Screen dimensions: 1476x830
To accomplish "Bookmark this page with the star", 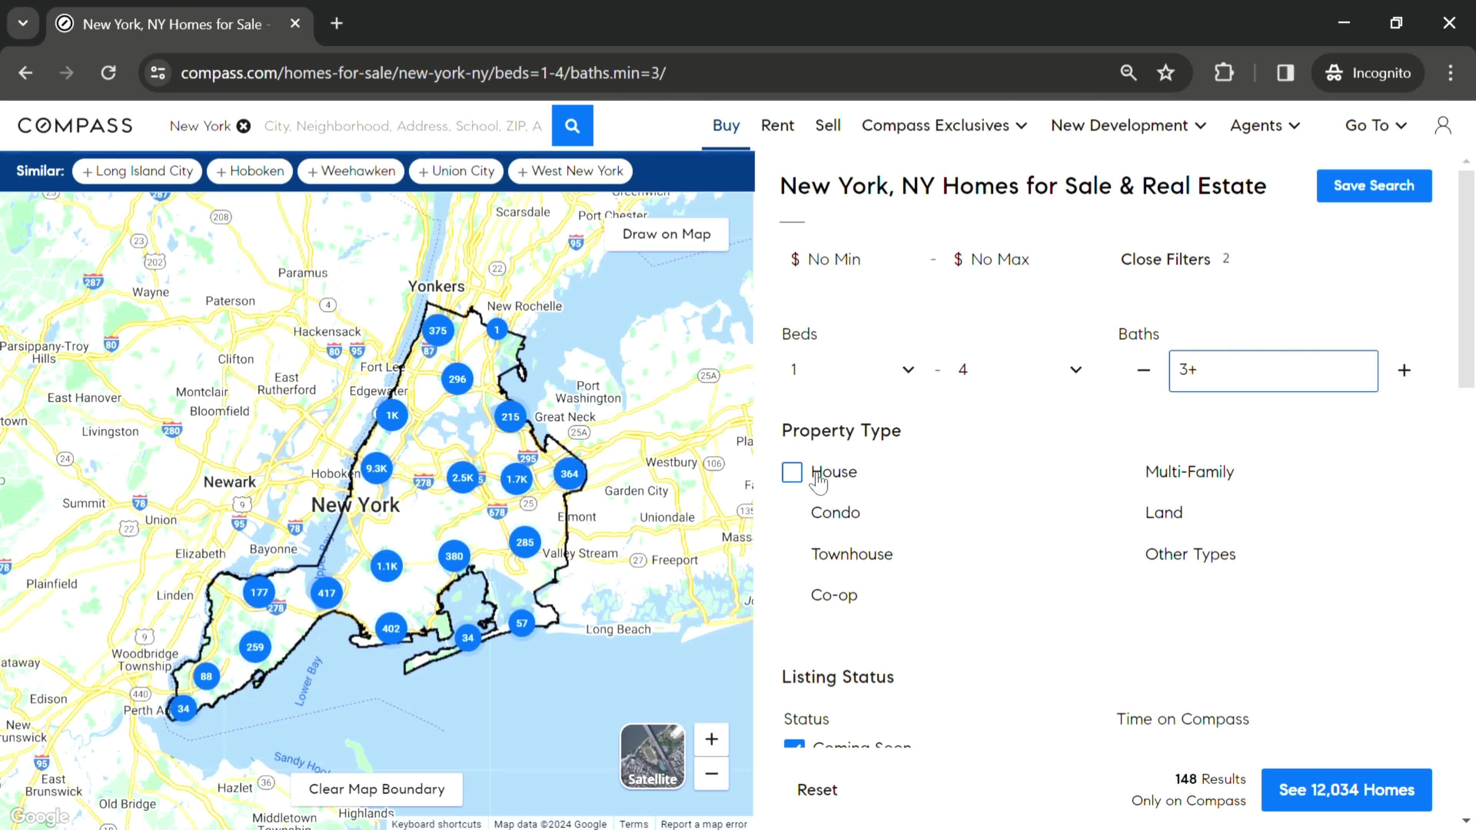I will (x=1165, y=73).
